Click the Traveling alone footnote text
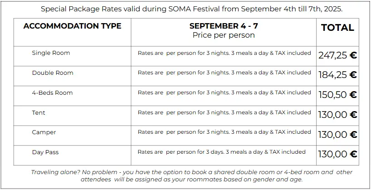Viewport: 371px width, 190px height. 192,175
